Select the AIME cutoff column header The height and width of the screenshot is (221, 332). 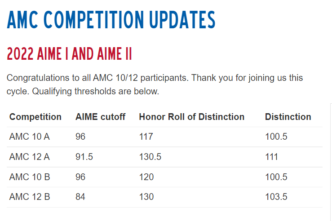coord(100,117)
